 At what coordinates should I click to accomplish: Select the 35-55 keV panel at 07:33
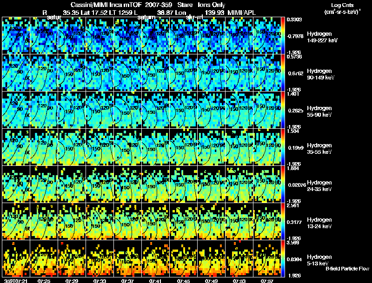pos(100,147)
